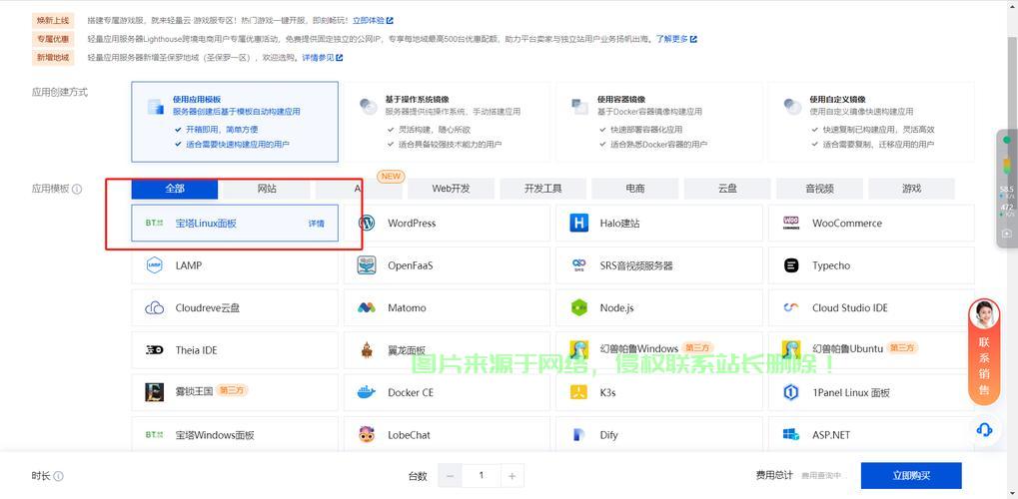Click the Typecho black icon
The image size is (1018, 499).
791,265
